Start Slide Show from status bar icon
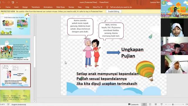188x106 pixels. [162, 105]
